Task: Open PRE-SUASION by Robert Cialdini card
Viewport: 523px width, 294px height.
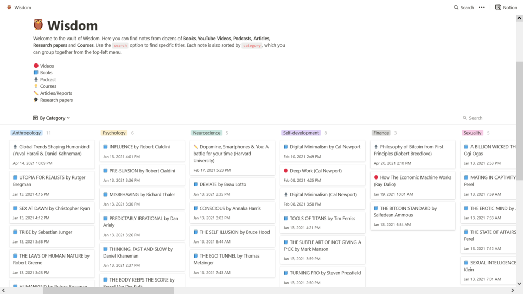Action: tap(143, 175)
